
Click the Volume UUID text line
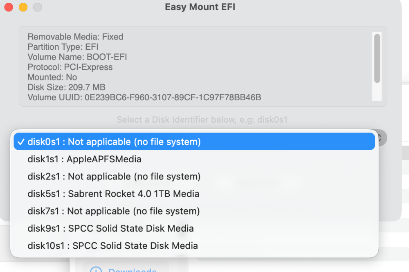coord(144,97)
